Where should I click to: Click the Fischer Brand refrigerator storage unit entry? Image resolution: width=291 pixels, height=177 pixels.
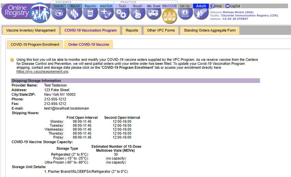[86, 172]
